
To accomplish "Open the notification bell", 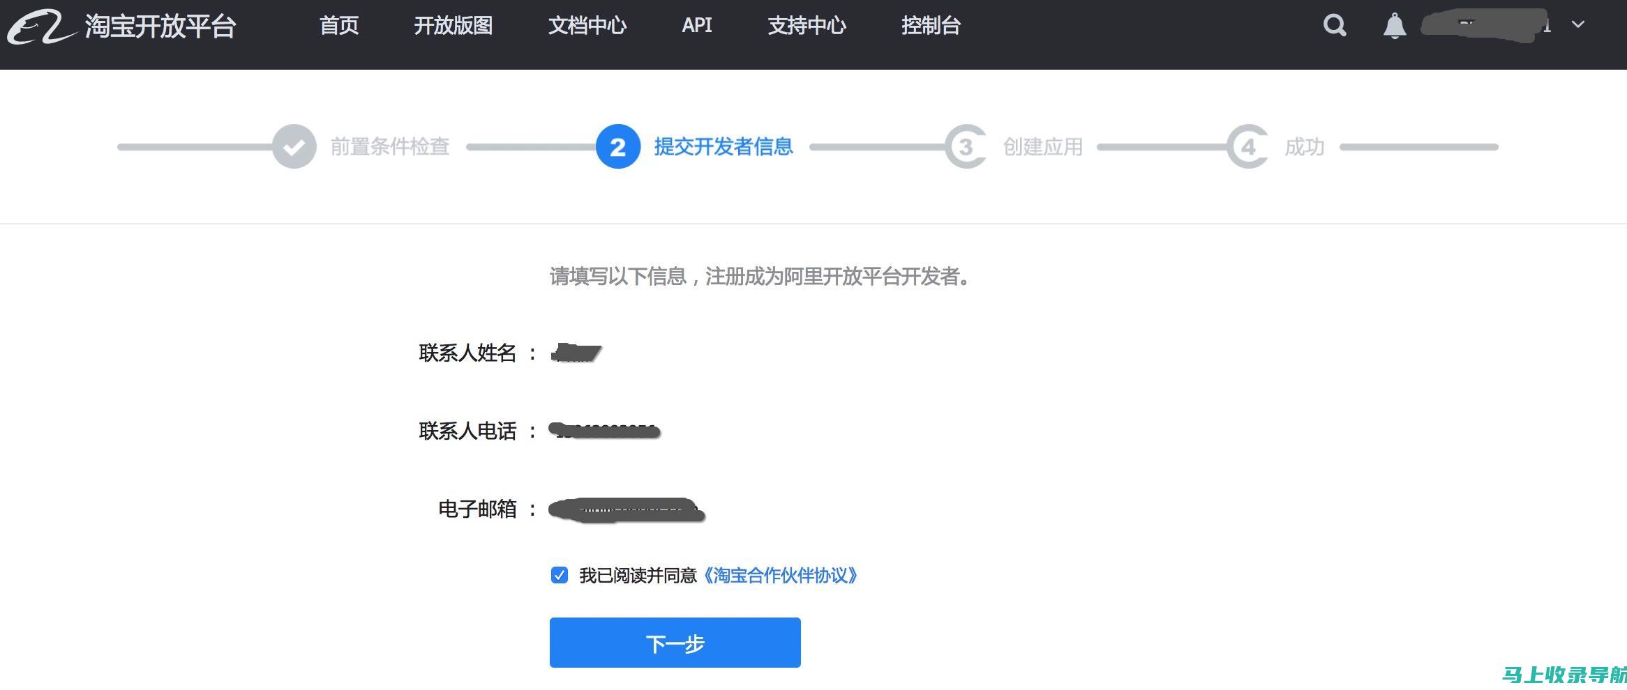I will coord(1395,26).
